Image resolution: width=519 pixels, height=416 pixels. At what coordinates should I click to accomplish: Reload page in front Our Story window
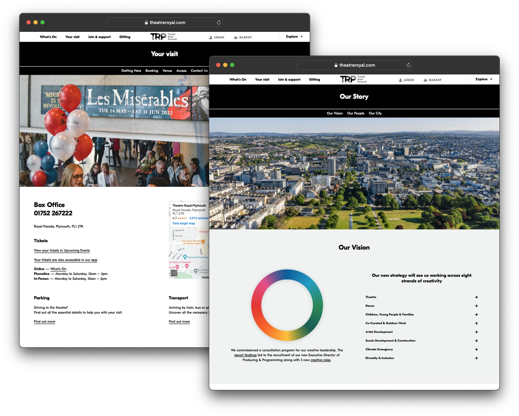point(408,65)
